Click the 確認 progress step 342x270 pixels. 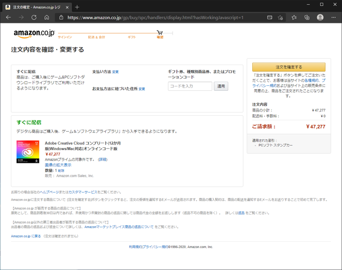point(160,37)
